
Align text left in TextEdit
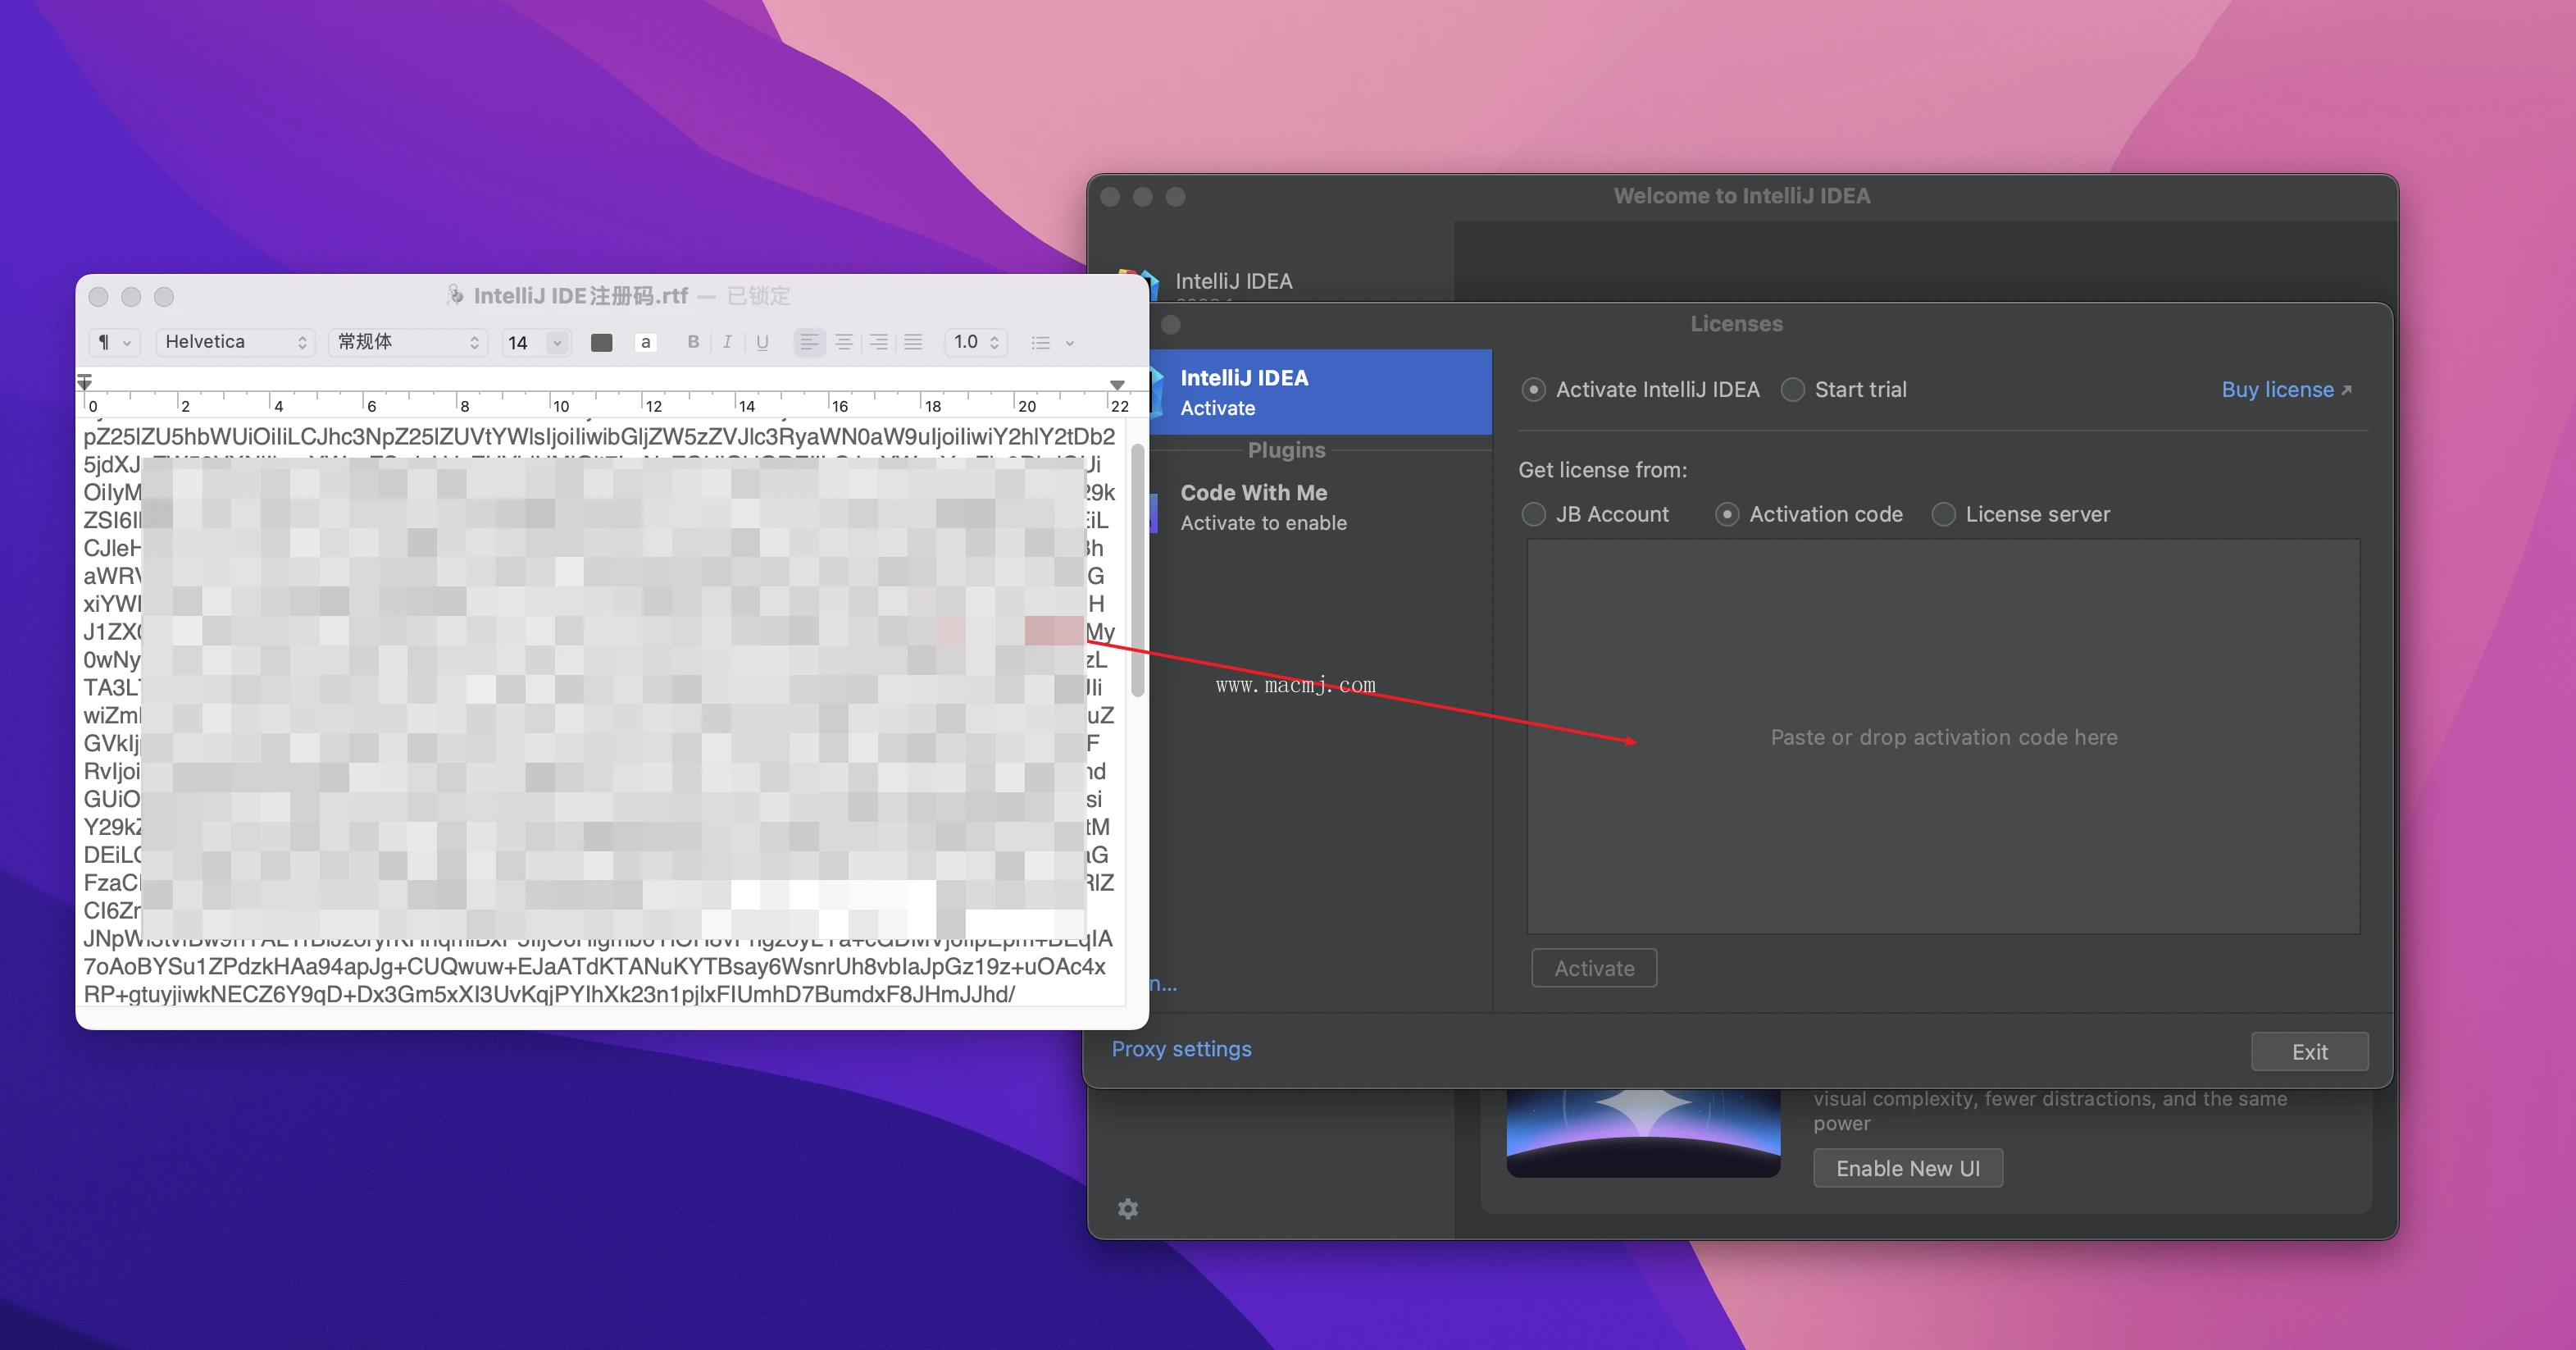click(x=809, y=342)
